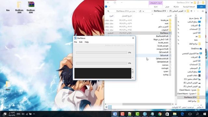
Task: Close the EterNexus dialog window
Action: click(133, 38)
